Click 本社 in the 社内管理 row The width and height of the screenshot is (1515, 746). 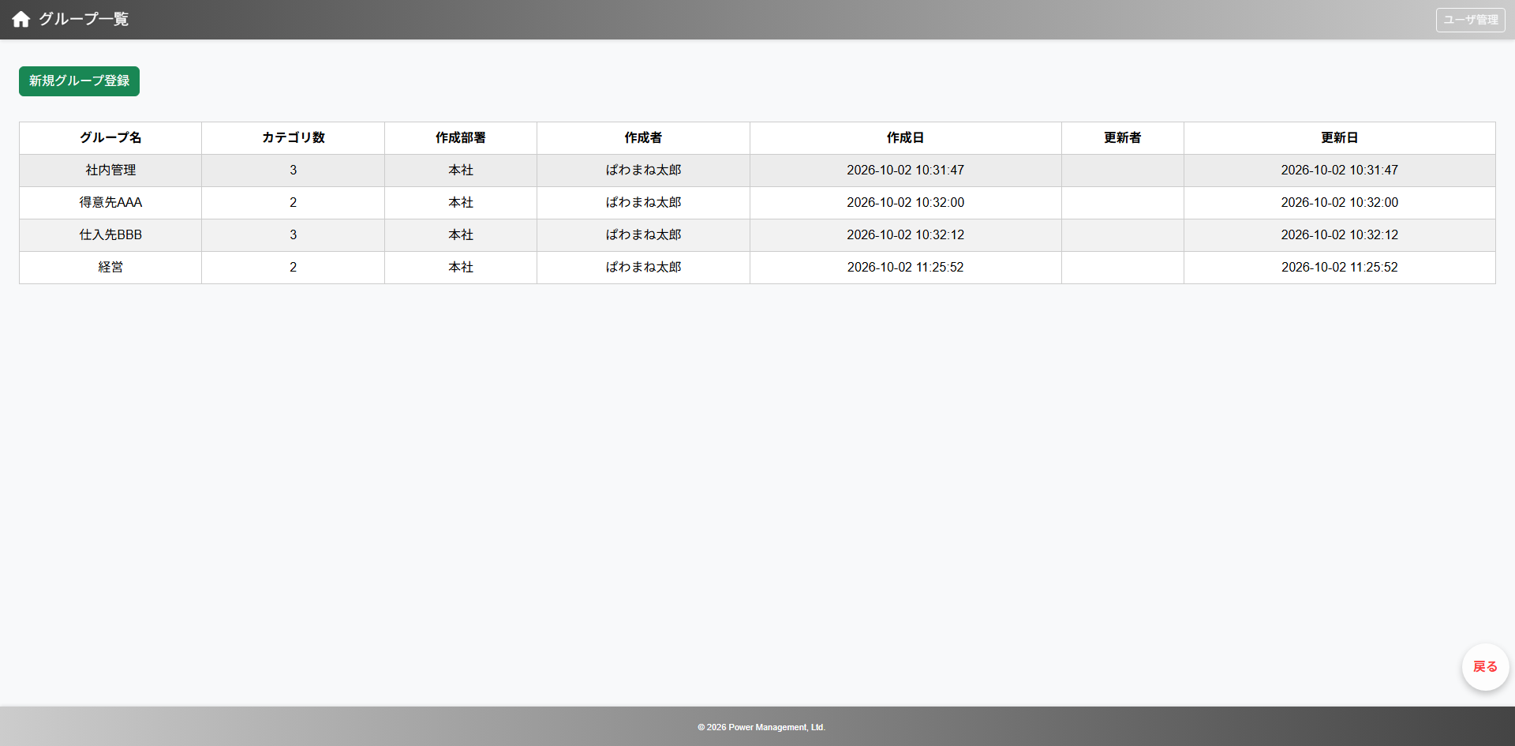(x=461, y=171)
